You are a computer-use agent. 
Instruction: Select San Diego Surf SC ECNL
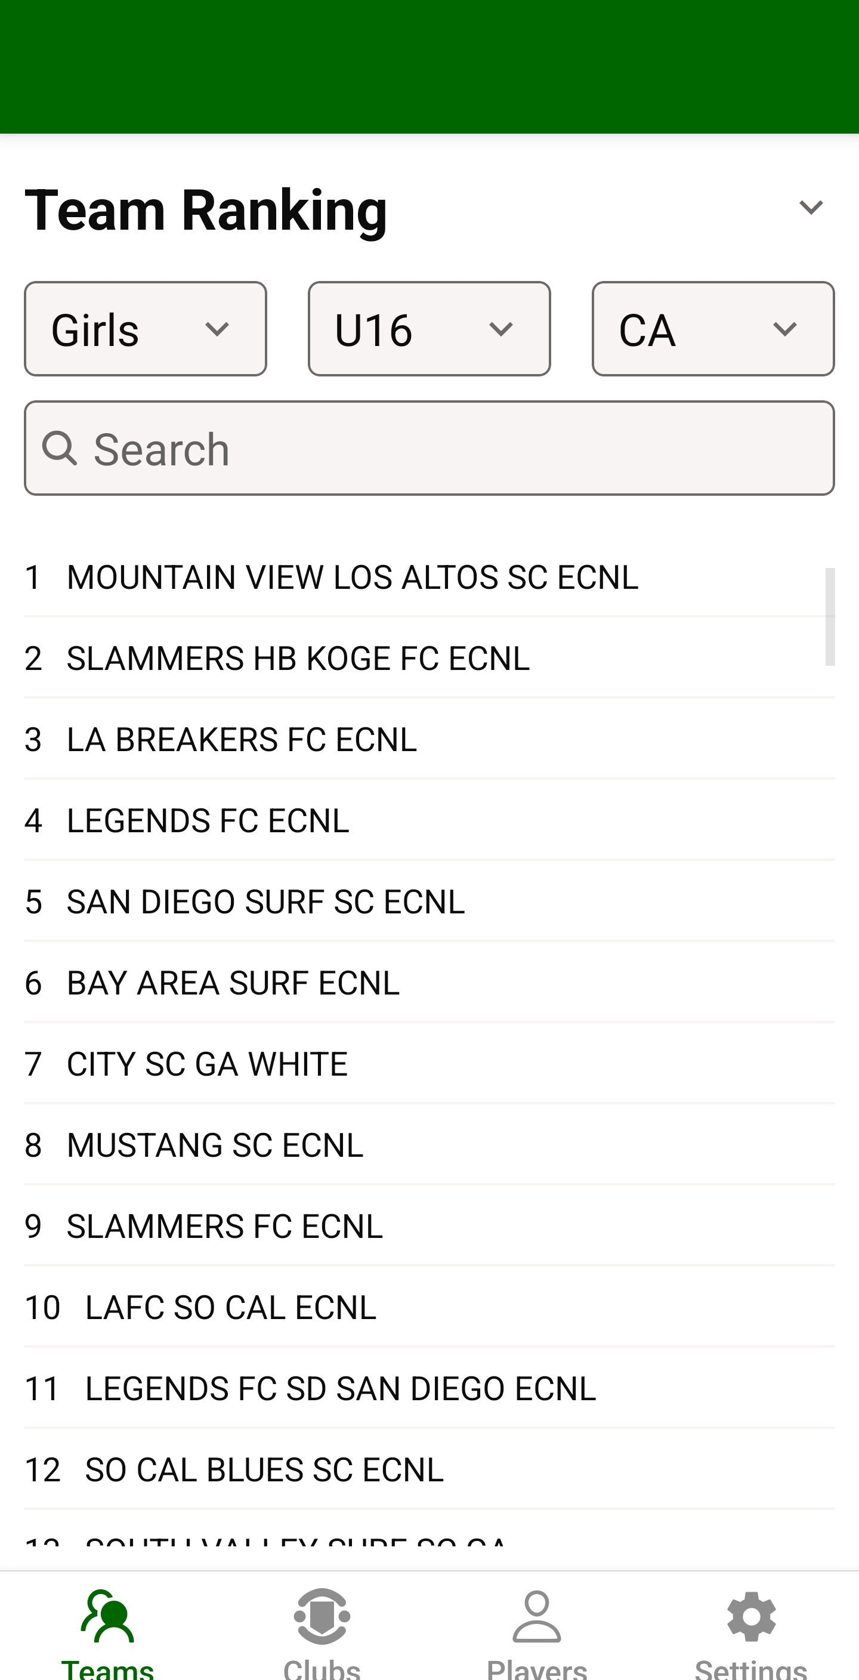coord(265,901)
